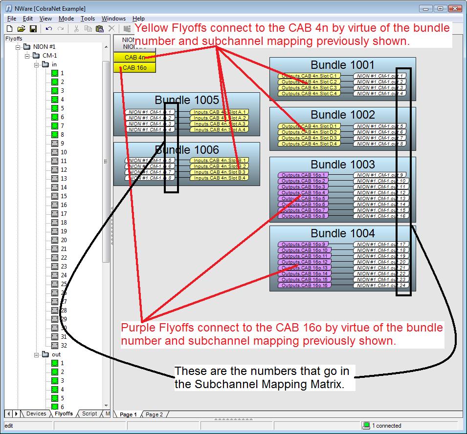Switch to the Devices tab
Viewport: 467px width, 434px height.
(36, 414)
